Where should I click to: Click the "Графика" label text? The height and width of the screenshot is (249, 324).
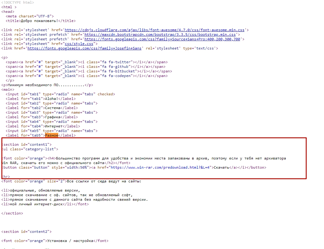point(52,117)
